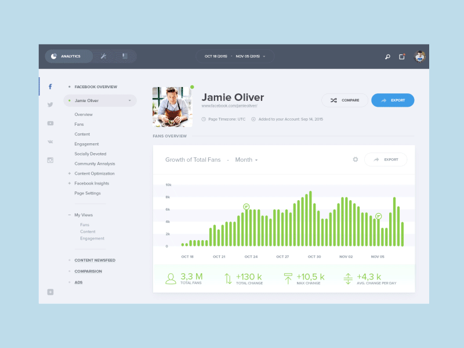Select the Facebook sidebar icon
The image size is (464, 348).
pyautogui.click(x=50, y=86)
